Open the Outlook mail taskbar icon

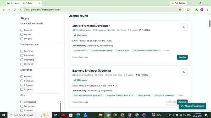pyautogui.click(x=85, y=115)
